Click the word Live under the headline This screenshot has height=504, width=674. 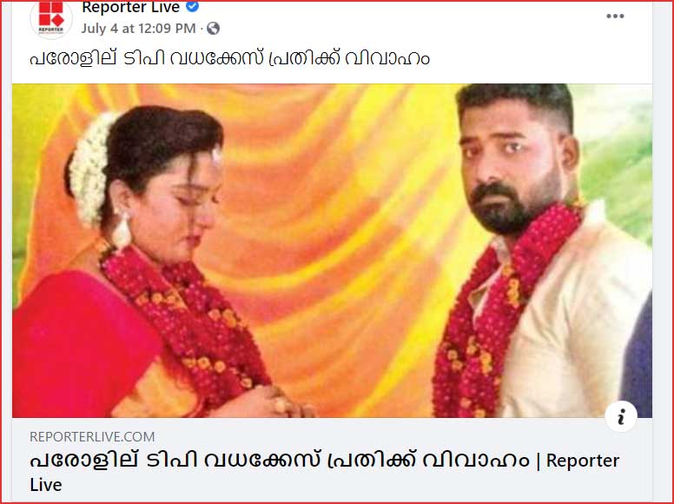point(46,485)
